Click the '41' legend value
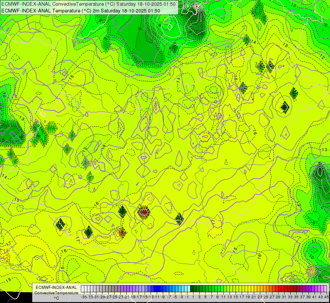330x303 pixels. [x=314, y=297]
